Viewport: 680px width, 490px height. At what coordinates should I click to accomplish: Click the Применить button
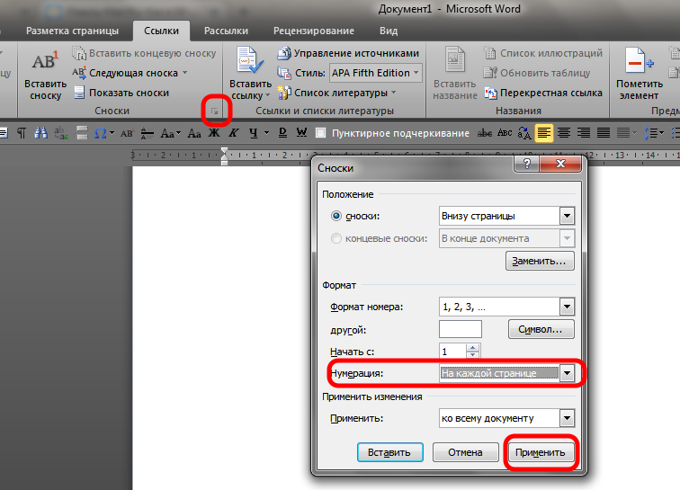coord(541,452)
